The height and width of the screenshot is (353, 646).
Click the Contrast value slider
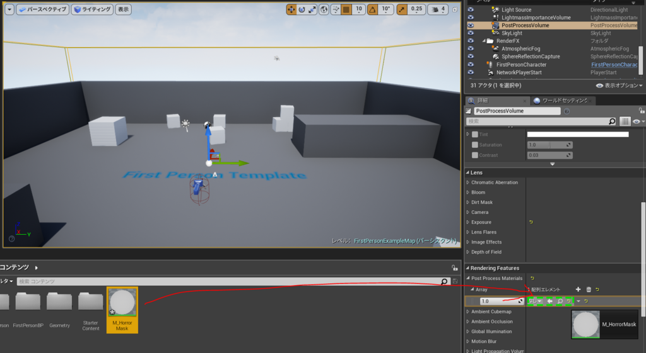point(549,155)
